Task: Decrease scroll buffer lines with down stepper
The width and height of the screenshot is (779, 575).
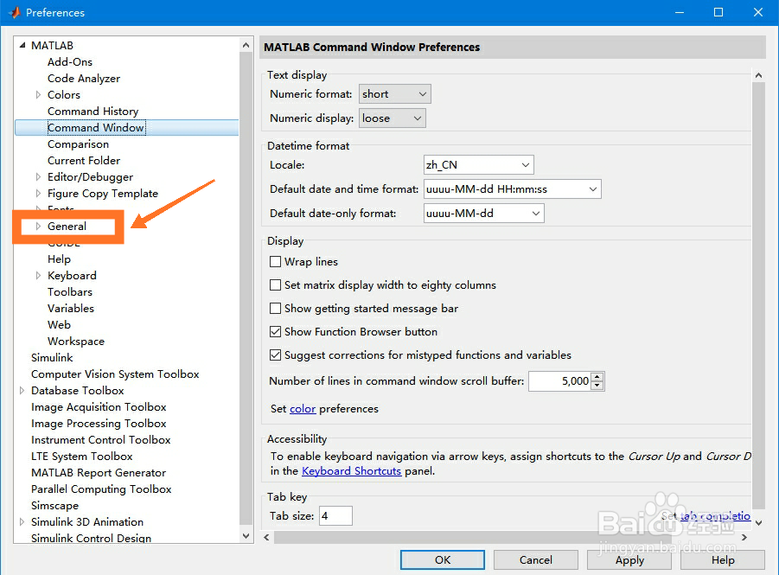Action: pos(597,386)
